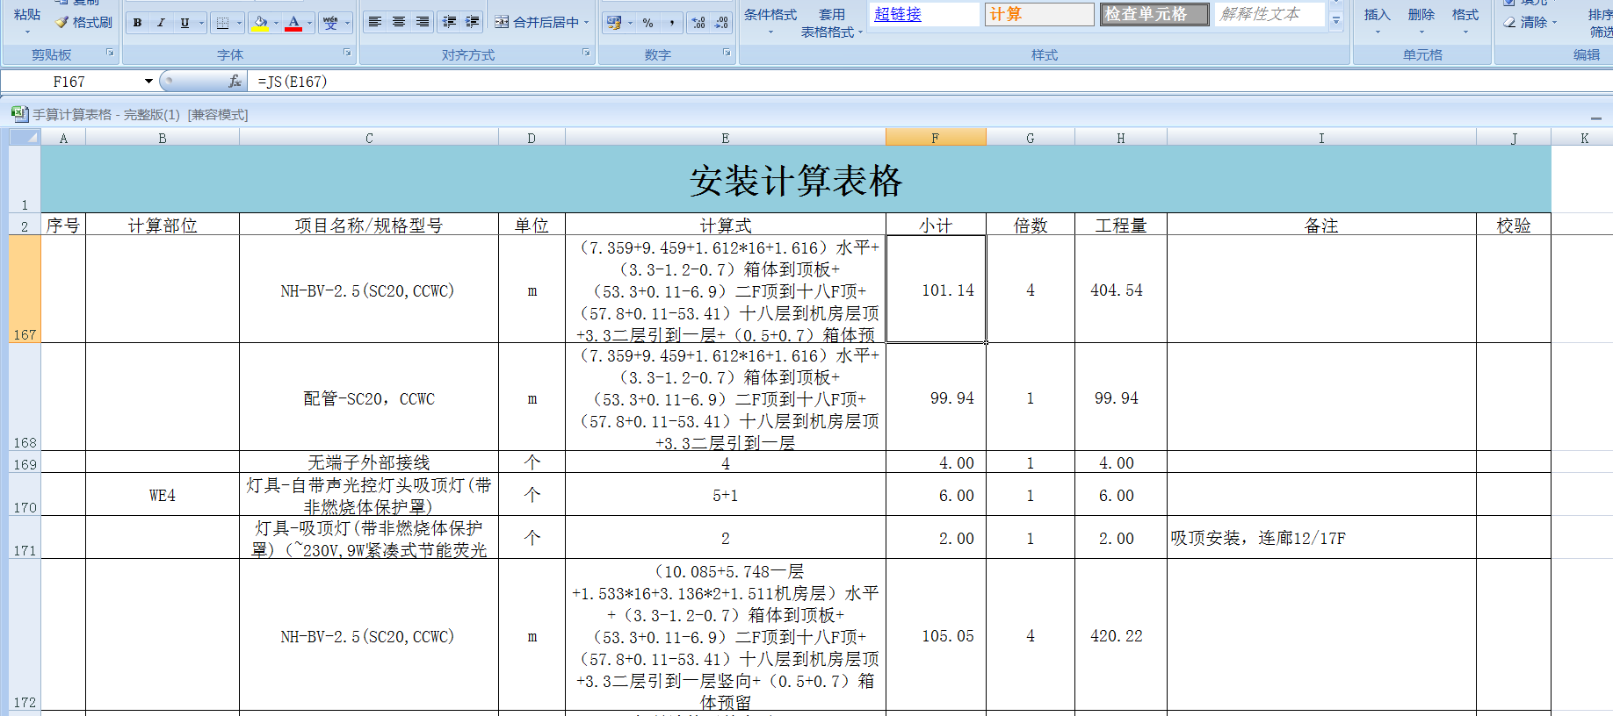
Task: Open Delete (删除) cells menu
Action: 1421,22
